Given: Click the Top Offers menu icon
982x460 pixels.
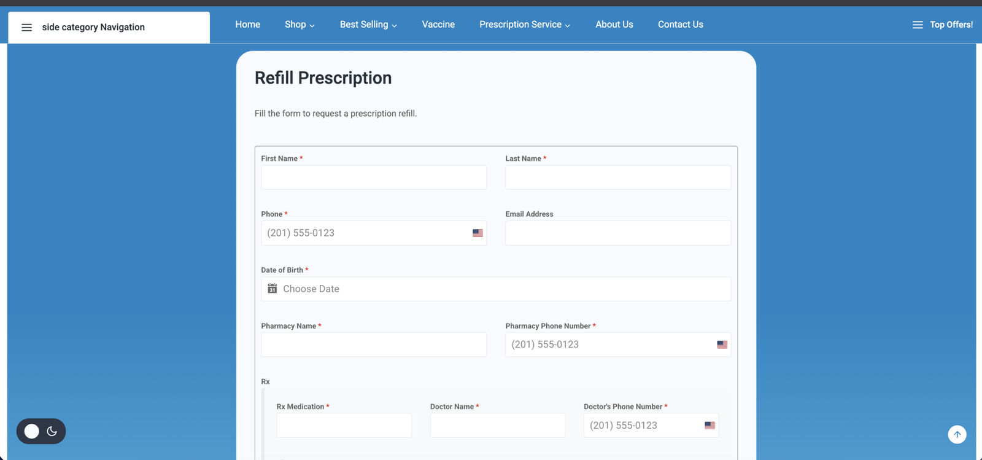Looking at the screenshot, I should (917, 25).
